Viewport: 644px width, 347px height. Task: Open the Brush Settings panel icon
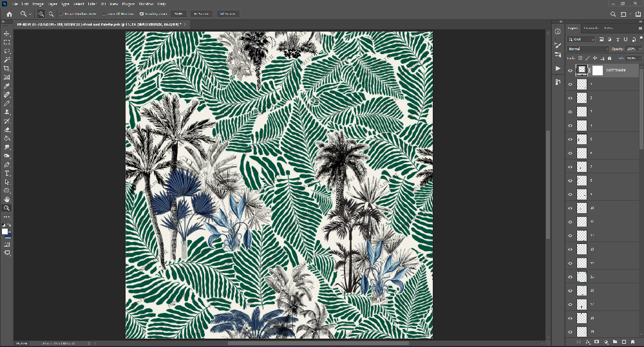pyautogui.click(x=558, y=45)
